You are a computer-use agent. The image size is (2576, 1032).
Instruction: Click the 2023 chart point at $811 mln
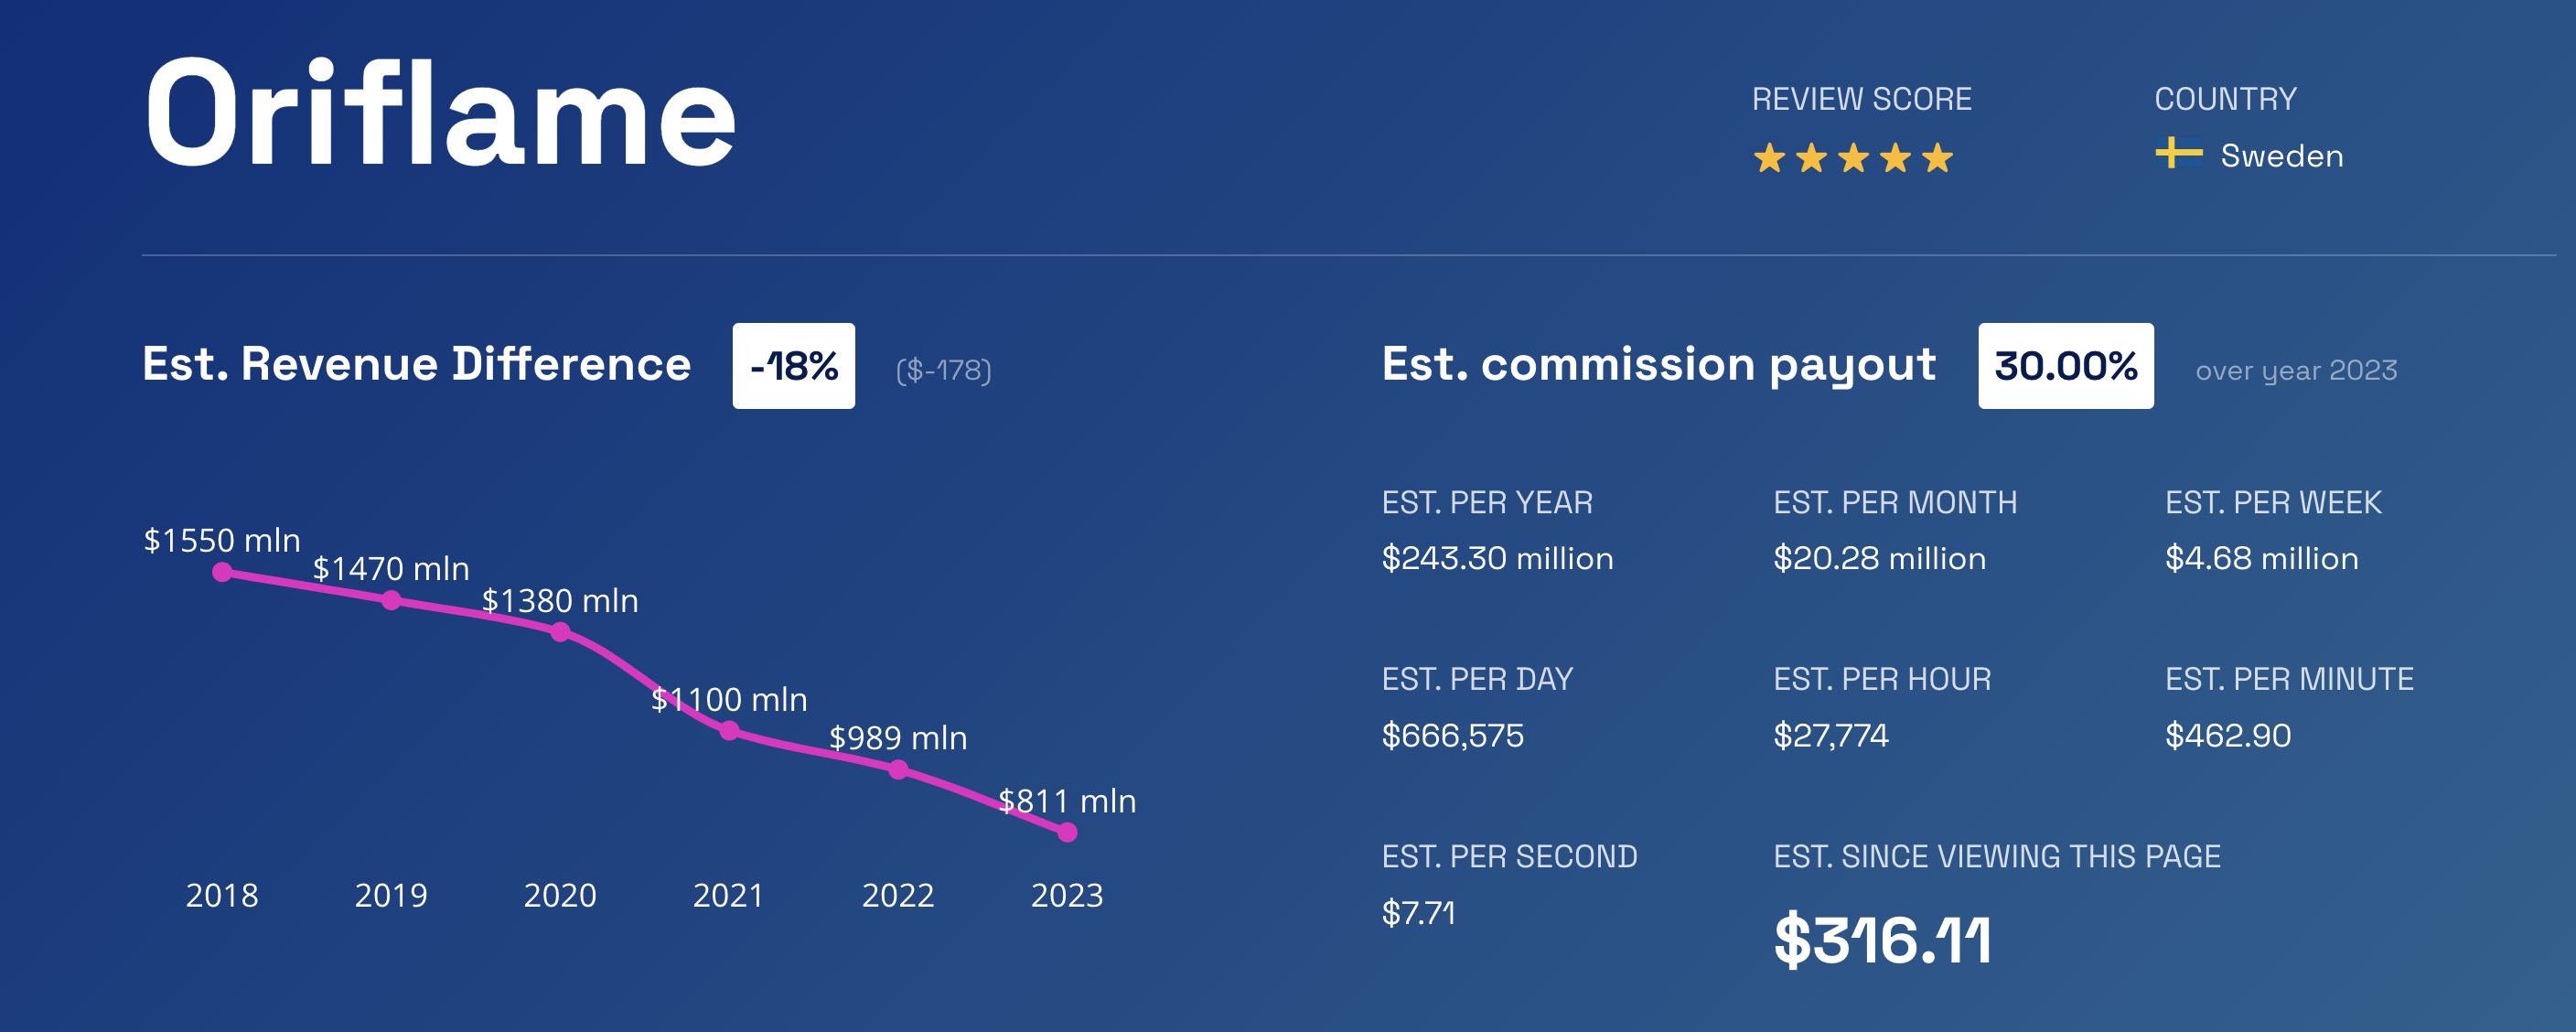coord(1067,832)
